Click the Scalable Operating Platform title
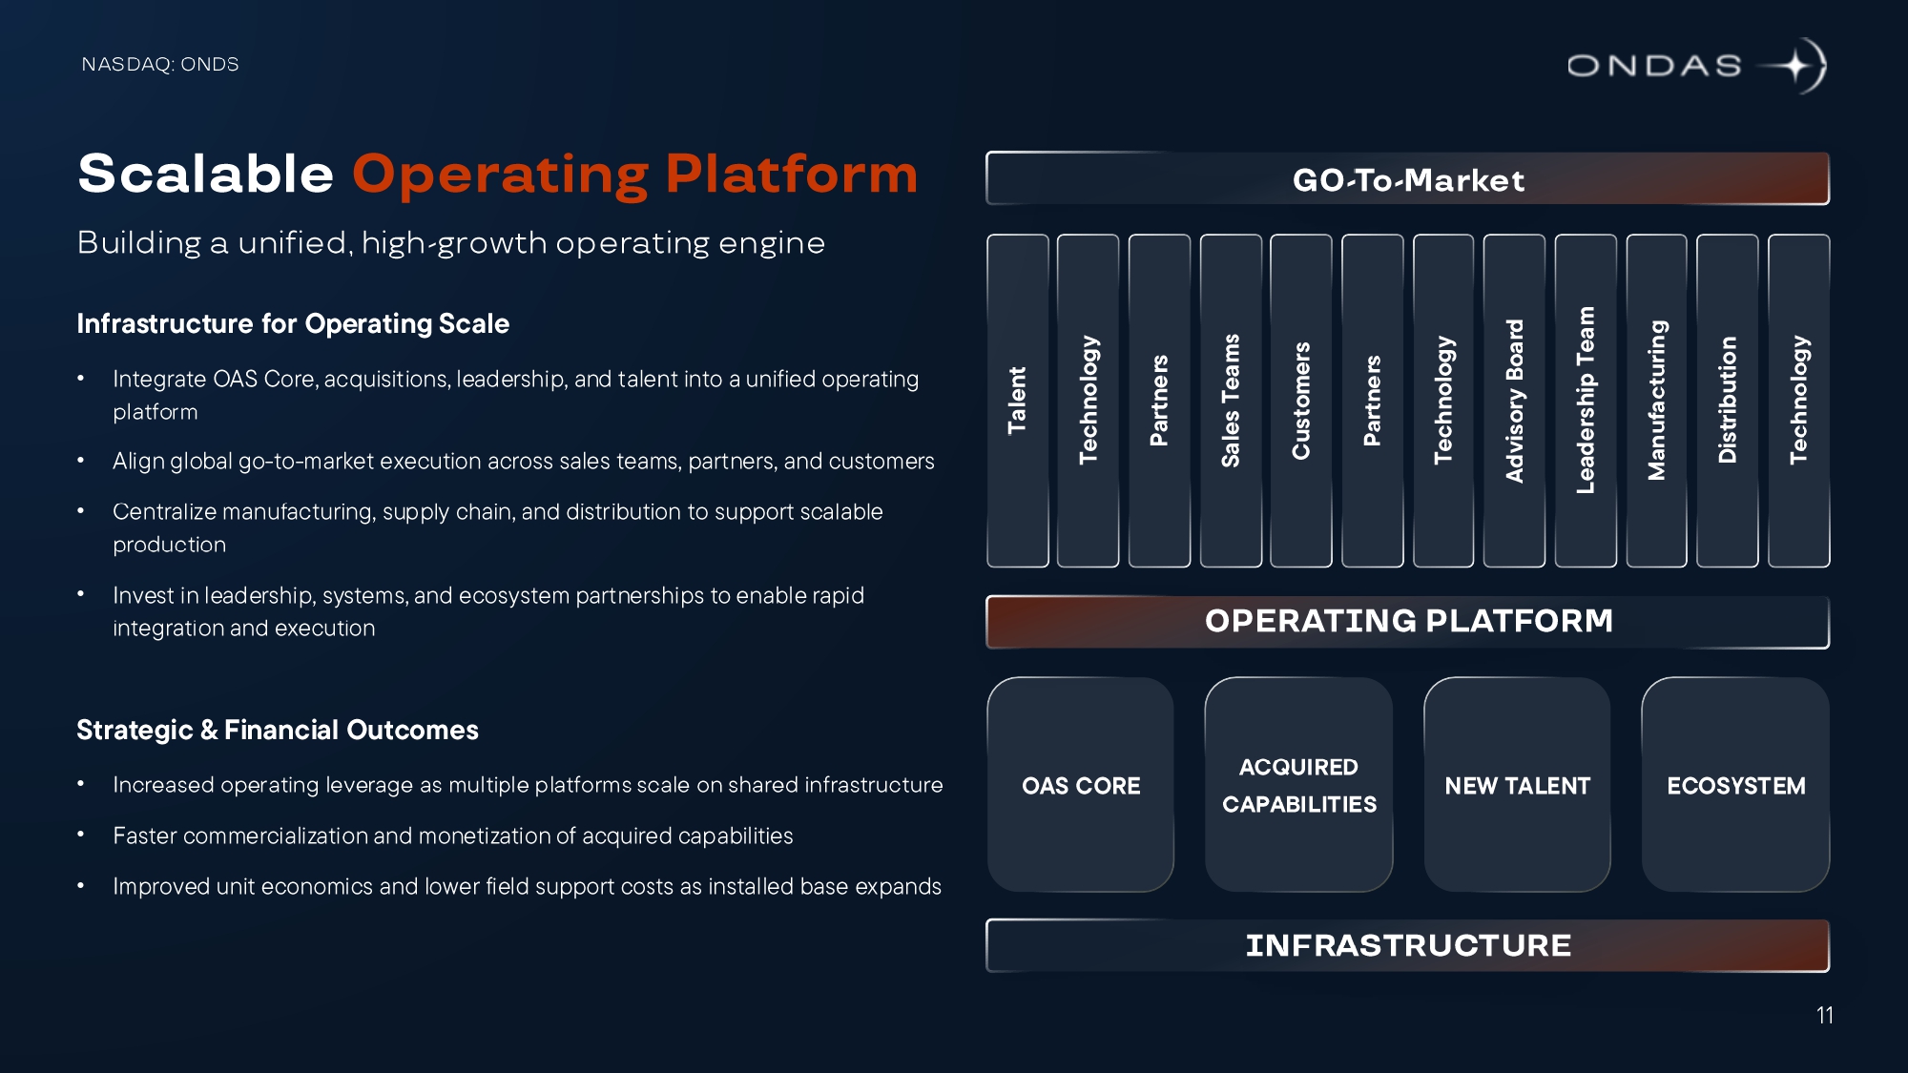The height and width of the screenshot is (1073, 1908). (x=497, y=175)
